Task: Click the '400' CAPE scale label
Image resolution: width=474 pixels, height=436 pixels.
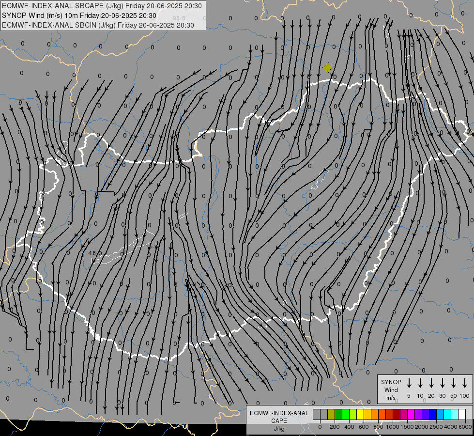Action: 349,427
